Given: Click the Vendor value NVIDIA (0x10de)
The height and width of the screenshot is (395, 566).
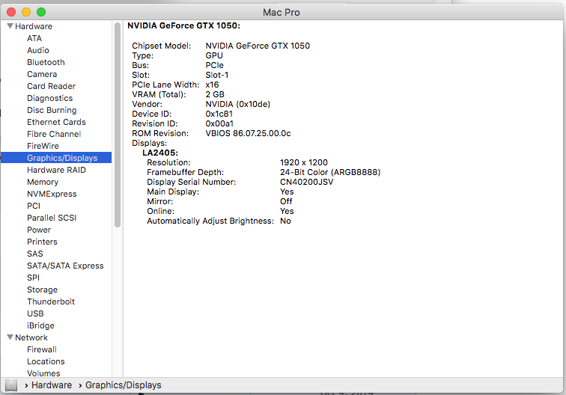Looking at the screenshot, I should click(238, 104).
